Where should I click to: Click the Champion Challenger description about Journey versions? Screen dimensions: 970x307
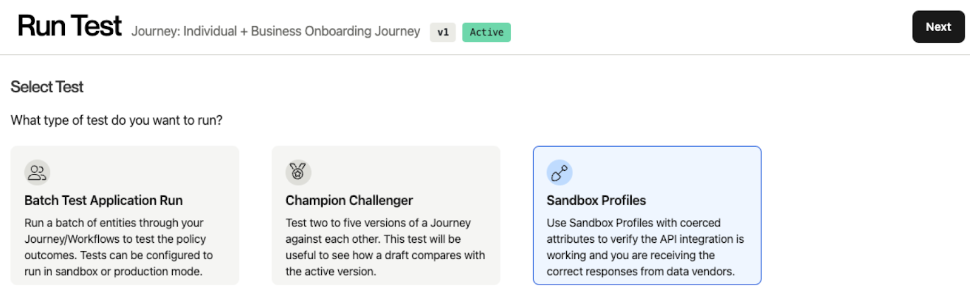pos(385,247)
